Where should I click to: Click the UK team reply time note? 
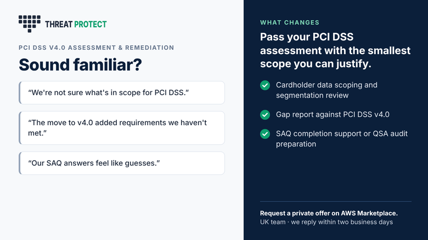[x=326, y=222]
